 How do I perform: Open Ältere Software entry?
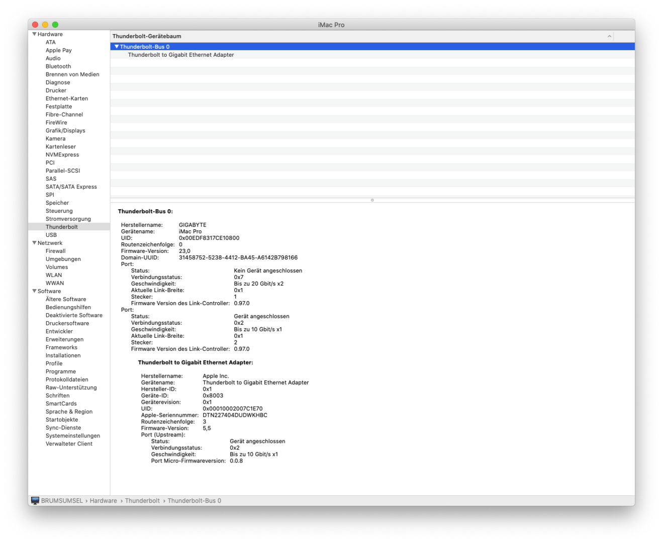[x=66, y=299]
